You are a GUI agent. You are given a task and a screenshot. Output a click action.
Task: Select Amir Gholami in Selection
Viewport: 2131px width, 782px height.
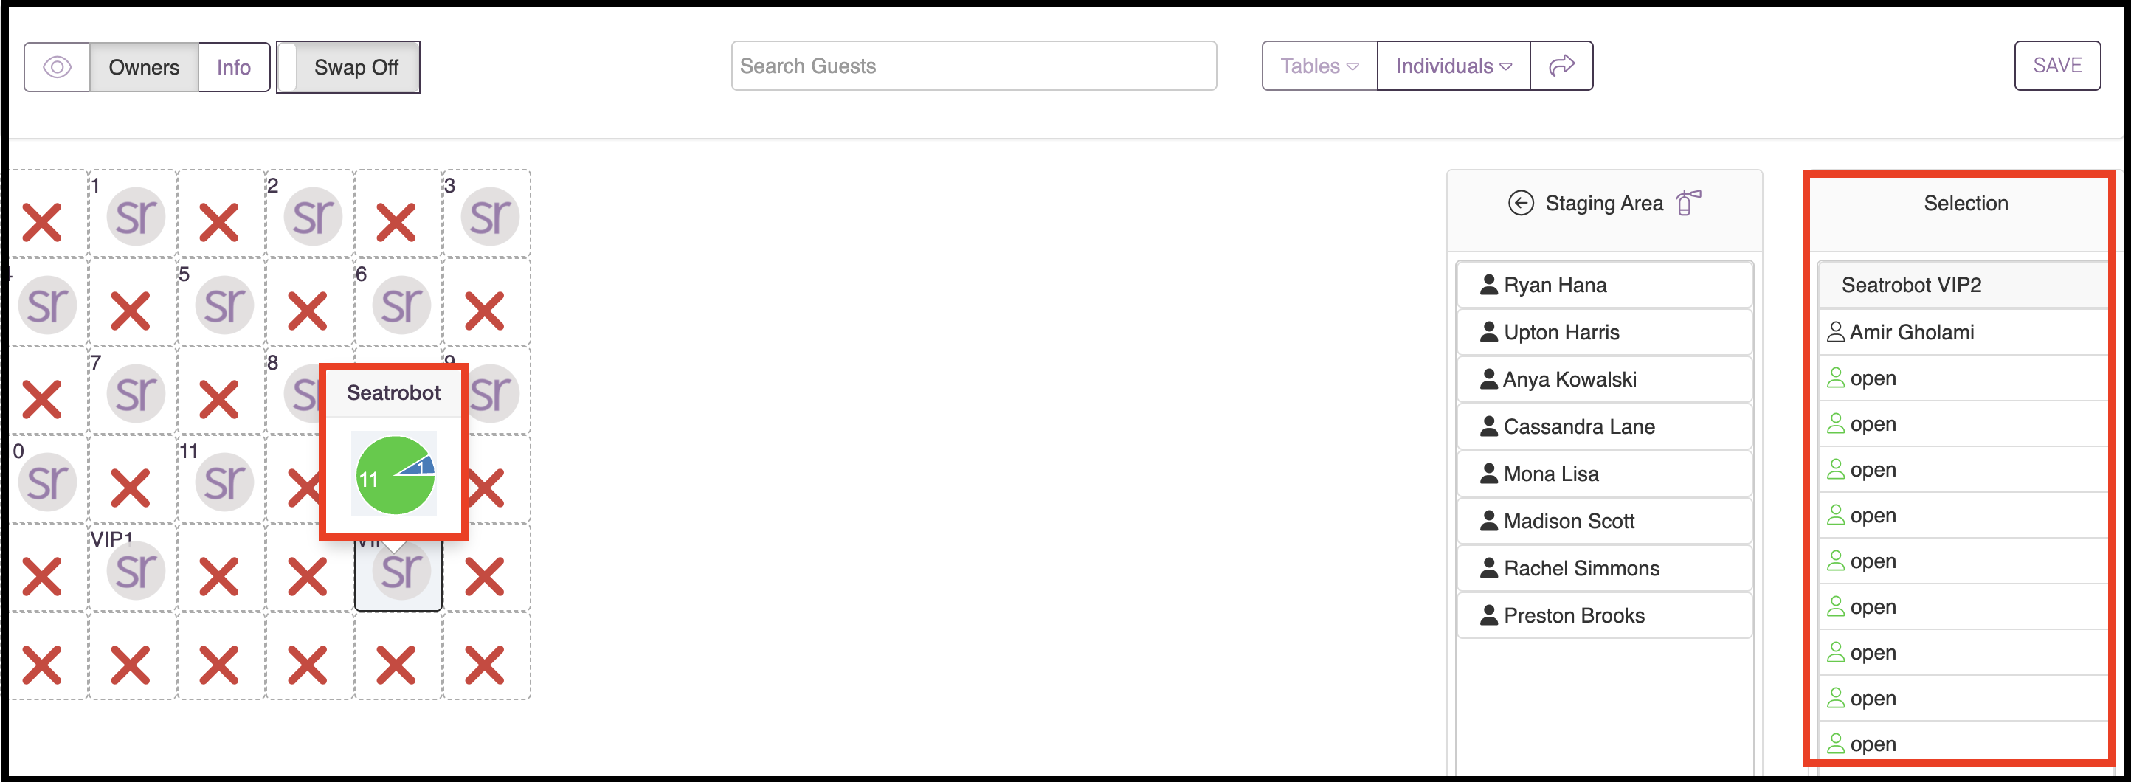pyautogui.click(x=1962, y=332)
